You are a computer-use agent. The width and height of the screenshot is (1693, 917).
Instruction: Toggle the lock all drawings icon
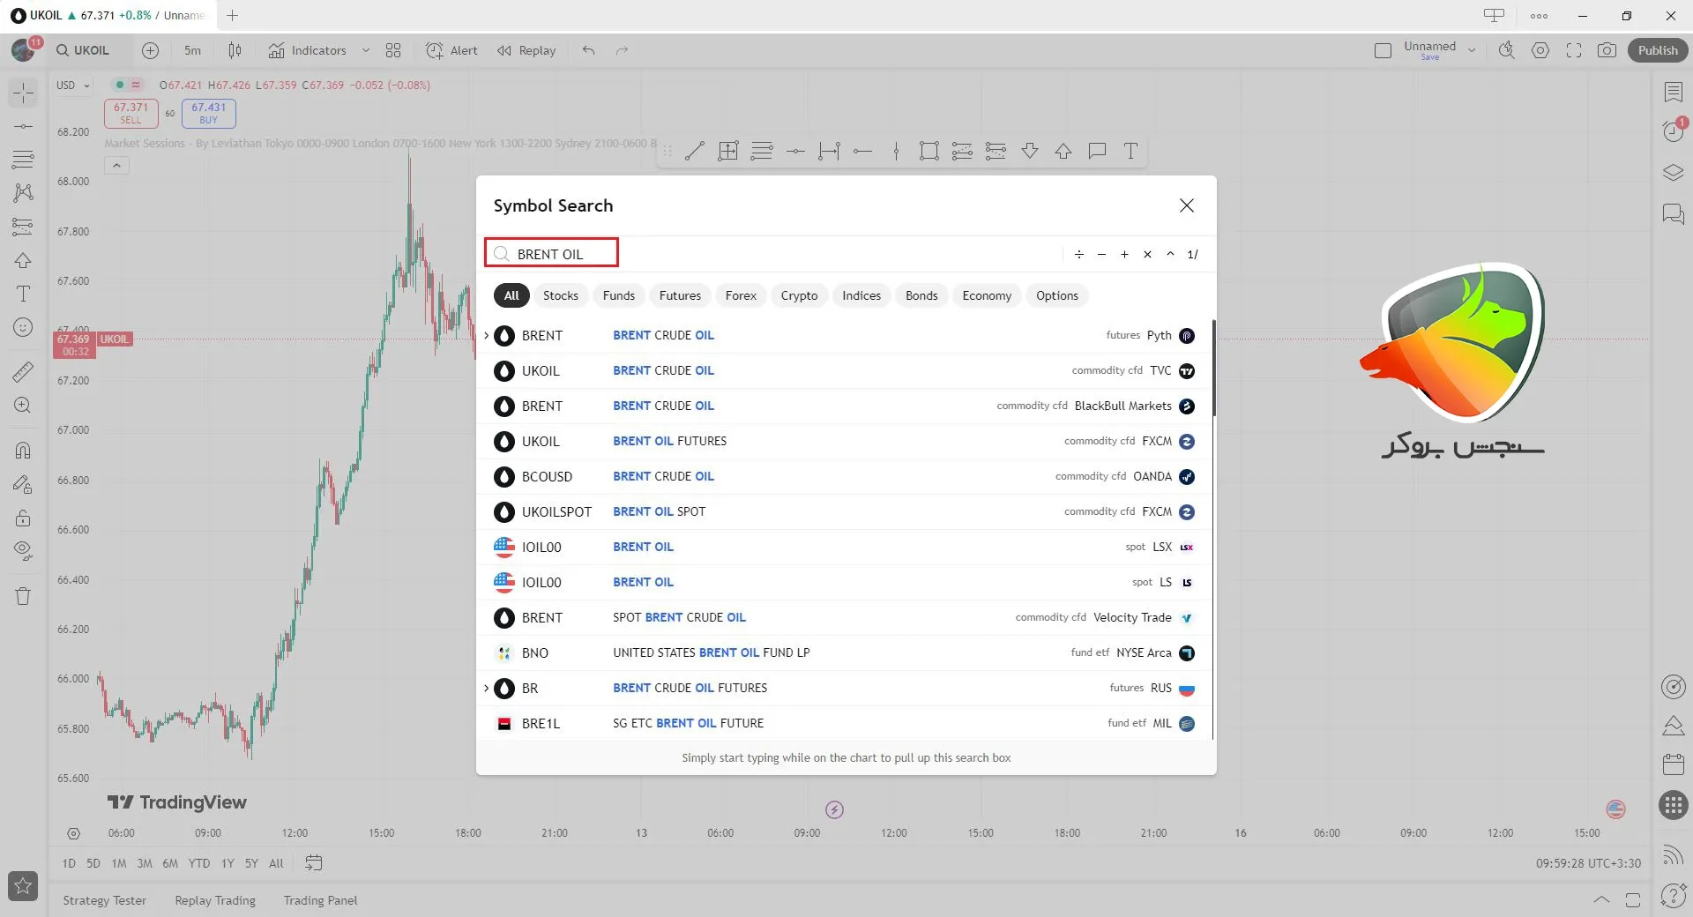[23, 518]
